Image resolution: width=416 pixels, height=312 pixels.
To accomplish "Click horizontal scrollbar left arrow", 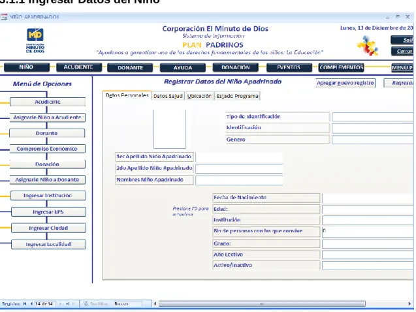I will pyautogui.click(x=155, y=304).
